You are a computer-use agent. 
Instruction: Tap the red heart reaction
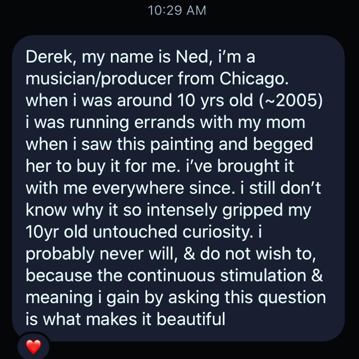coord(34,347)
